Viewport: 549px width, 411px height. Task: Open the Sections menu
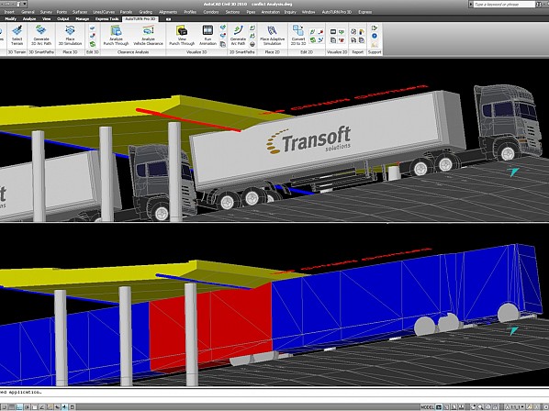coord(232,12)
